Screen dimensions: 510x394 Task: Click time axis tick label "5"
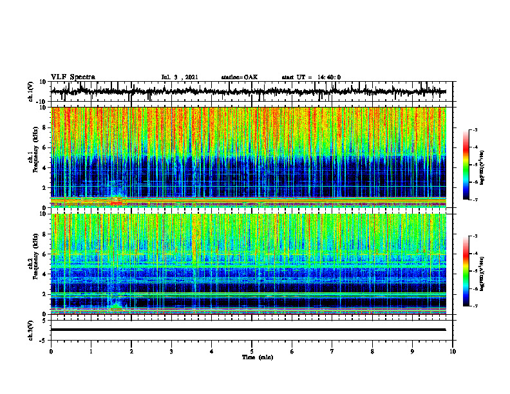point(252,352)
